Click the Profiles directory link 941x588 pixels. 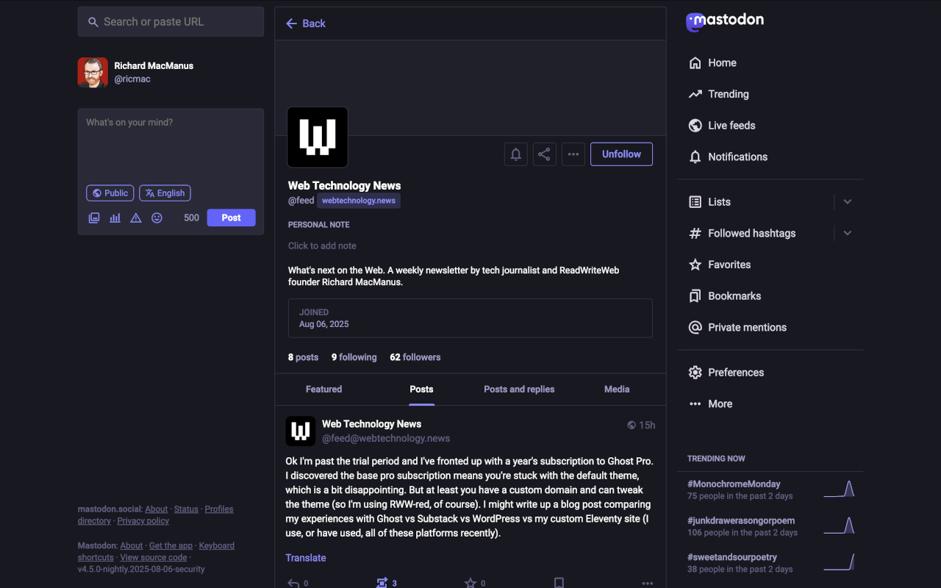pyautogui.click(x=156, y=515)
